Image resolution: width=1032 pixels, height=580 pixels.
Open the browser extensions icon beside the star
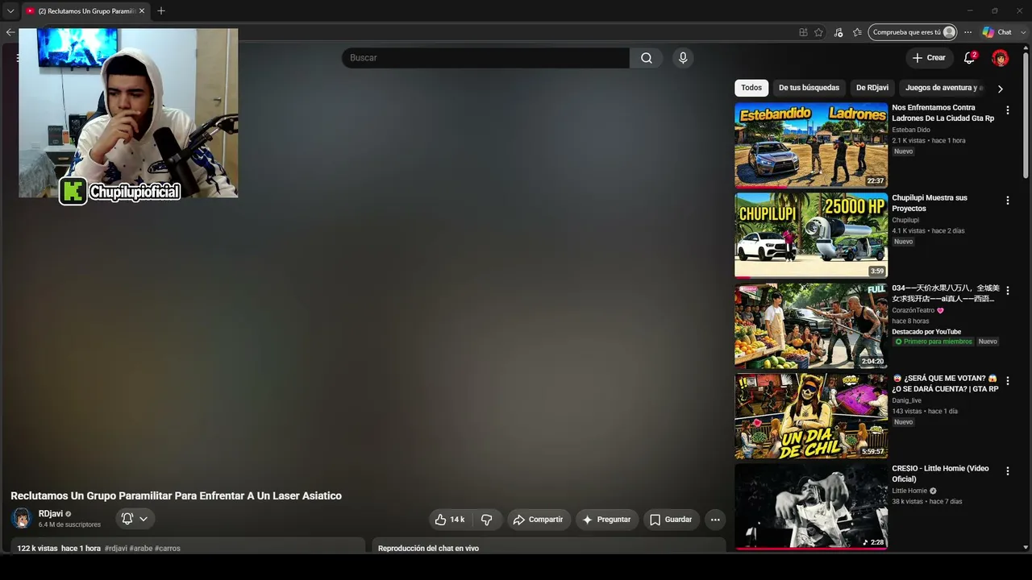pos(838,32)
